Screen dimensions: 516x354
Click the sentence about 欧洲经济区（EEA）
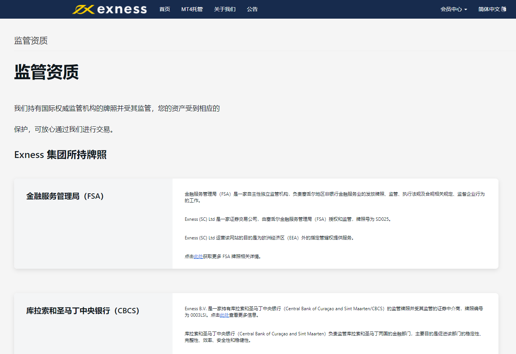point(270,238)
